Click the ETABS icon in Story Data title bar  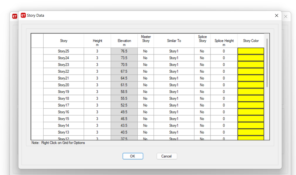pyautogui.click(x=23, y=15)
